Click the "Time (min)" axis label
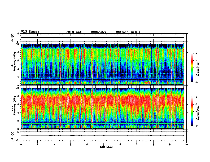Screen dimensions: 210x162 coord(106,147)
